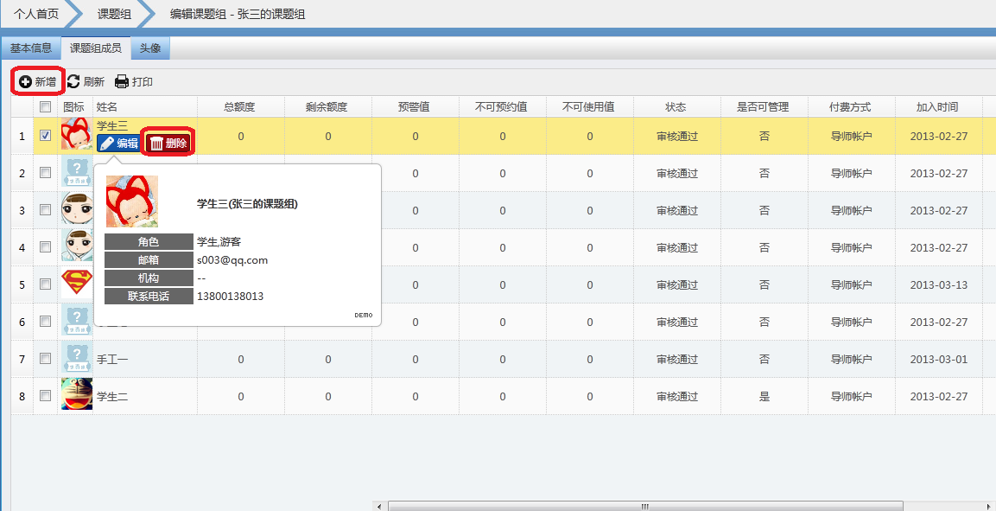Tick the checkbox for row 5

tap(46, 284)
